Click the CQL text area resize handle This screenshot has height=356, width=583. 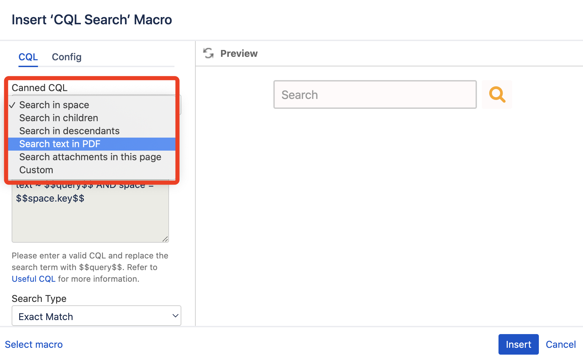(x=165, y=239)
